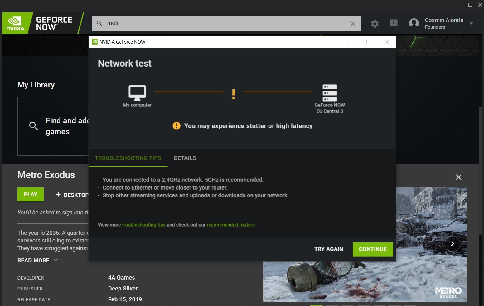This screenshot has width=484, height=306.
Task: Click the 4A Games developer text
Action: coord(122,278)
